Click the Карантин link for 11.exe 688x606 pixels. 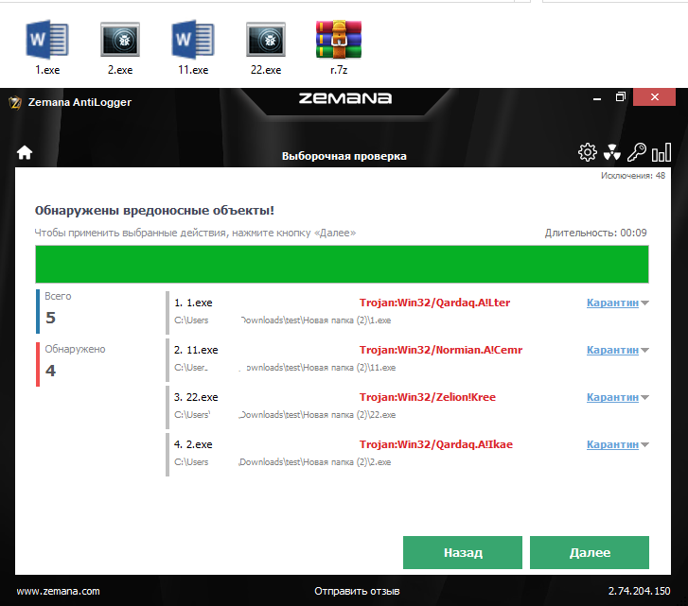tap(612, 350)
